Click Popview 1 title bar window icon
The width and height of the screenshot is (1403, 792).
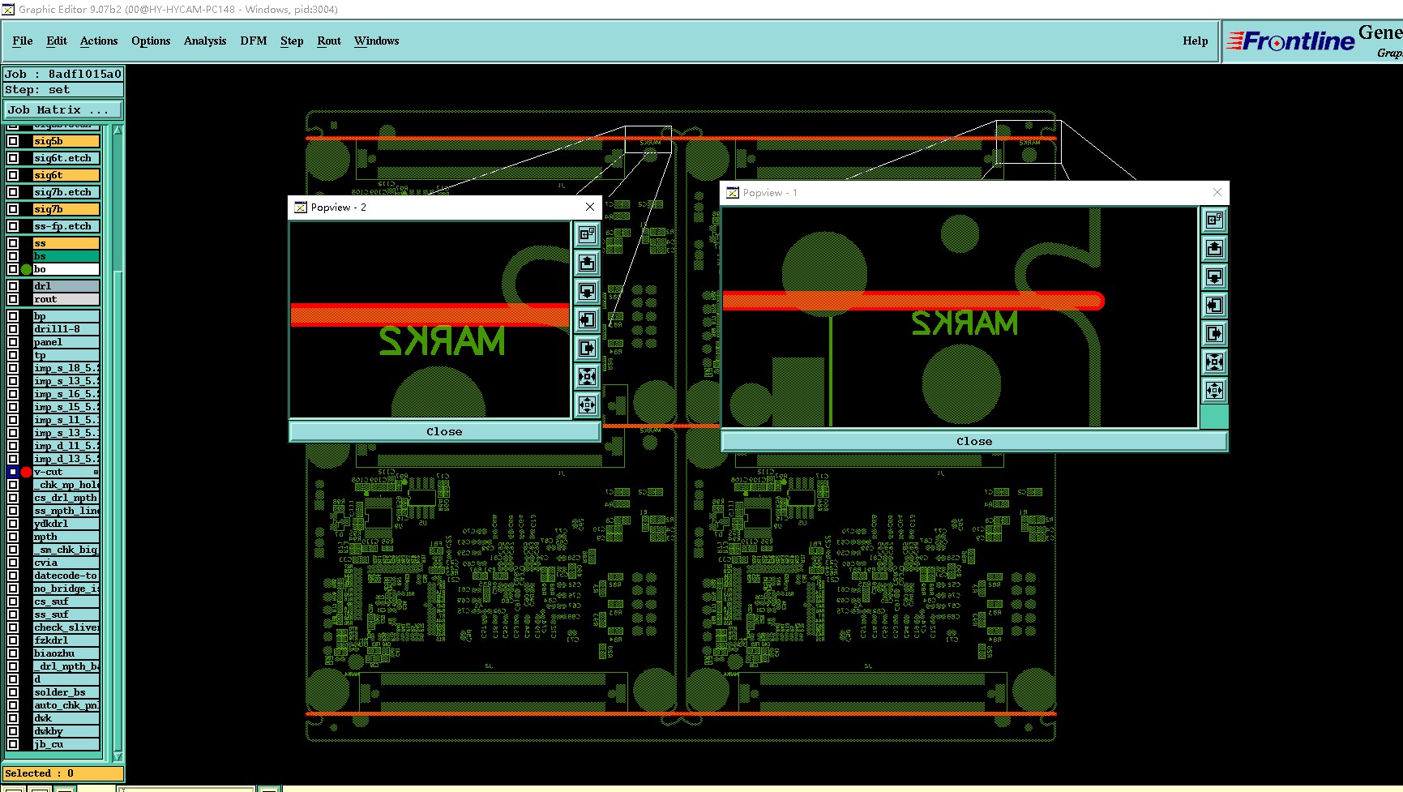coord(733,193)
